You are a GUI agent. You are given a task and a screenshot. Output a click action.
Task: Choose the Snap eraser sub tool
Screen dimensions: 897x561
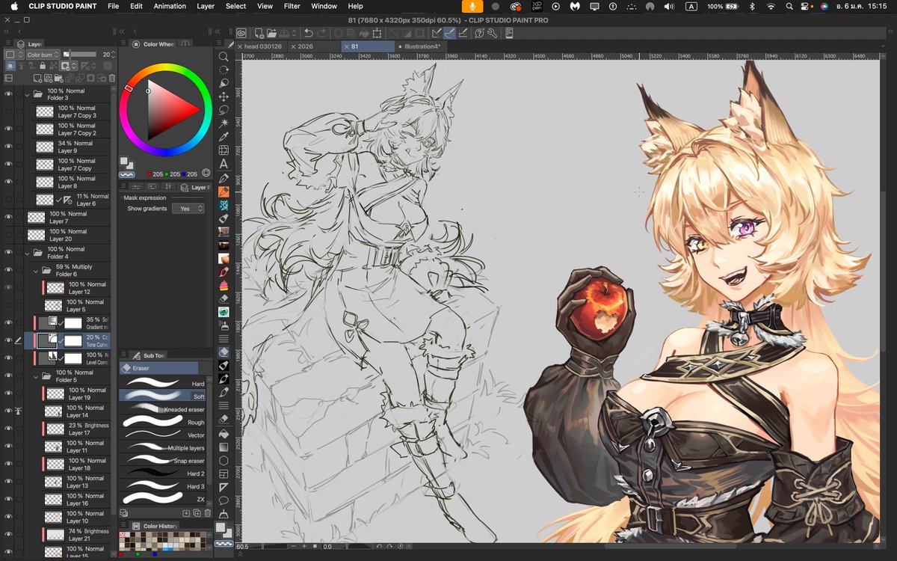(162, 461)
